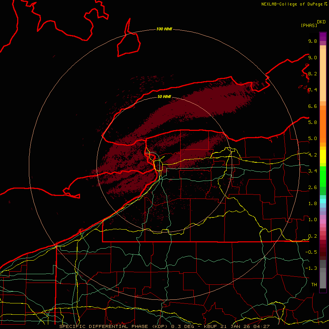Click the purple top segment of color bar
Screen dimensions: 329x329
coord(323,37)
